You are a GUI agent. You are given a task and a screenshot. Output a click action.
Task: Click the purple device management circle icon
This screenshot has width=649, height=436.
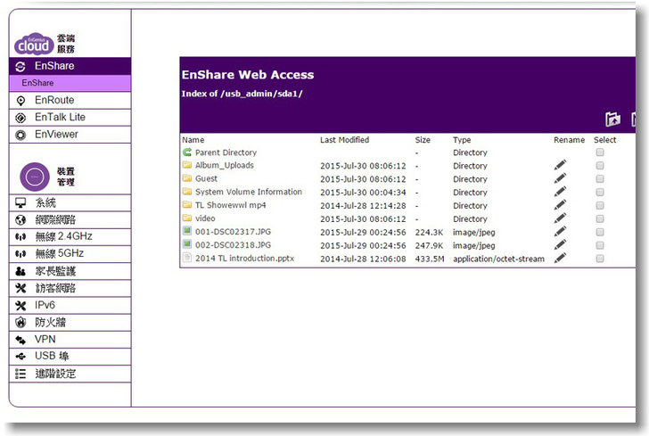coord(33,175)
